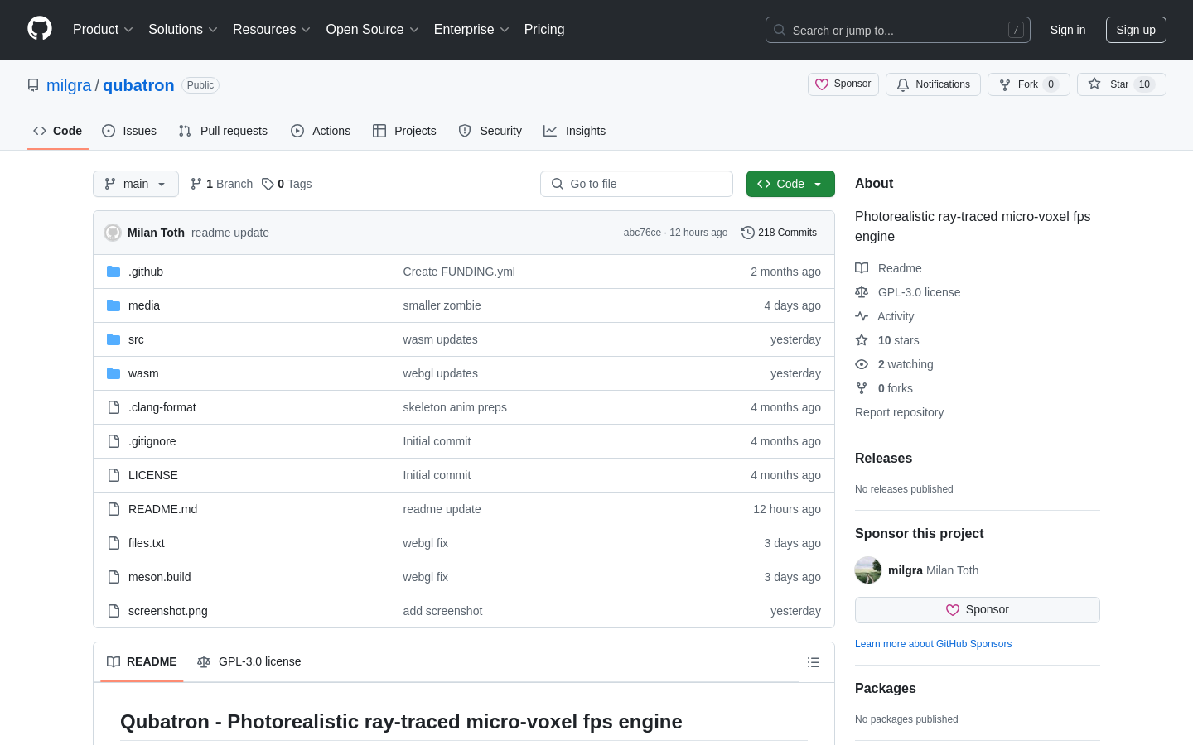Switch to the Actions tab
Viewport: 1193px width, 745px height.
point(321,131)
